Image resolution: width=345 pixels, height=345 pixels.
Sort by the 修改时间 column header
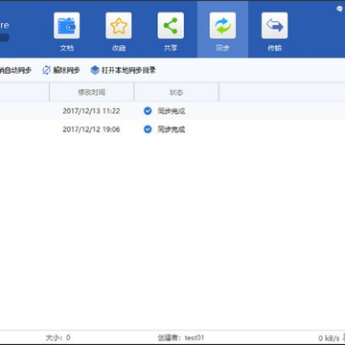click(92, 92)
